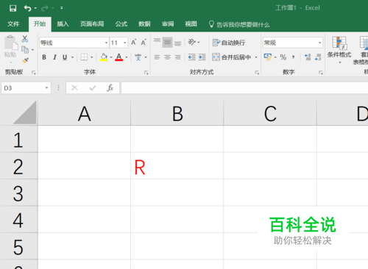Save the workbook with the disk icon
368x269 pixels.
point(13,8)
